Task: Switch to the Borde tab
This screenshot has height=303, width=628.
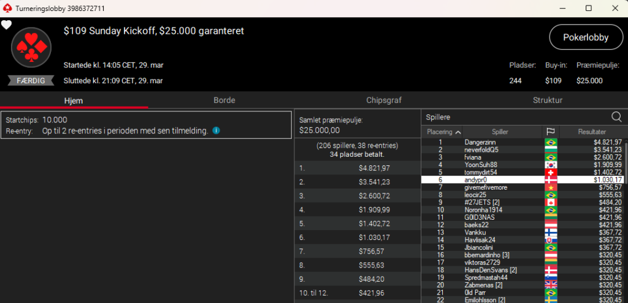Action: [224, 100]
